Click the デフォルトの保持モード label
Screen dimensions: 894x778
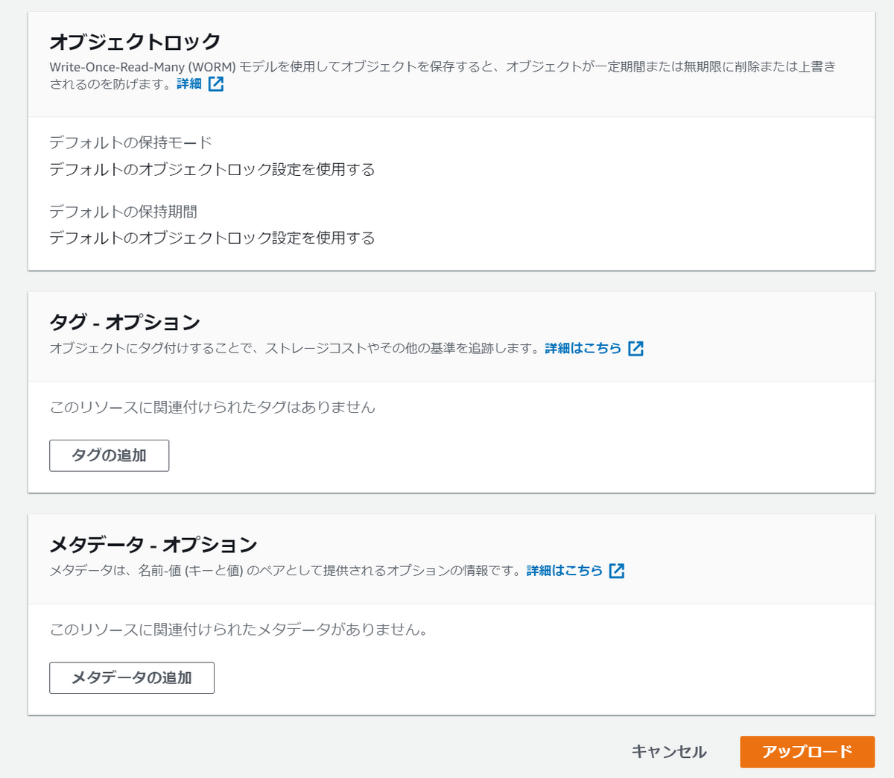[131, 142]
